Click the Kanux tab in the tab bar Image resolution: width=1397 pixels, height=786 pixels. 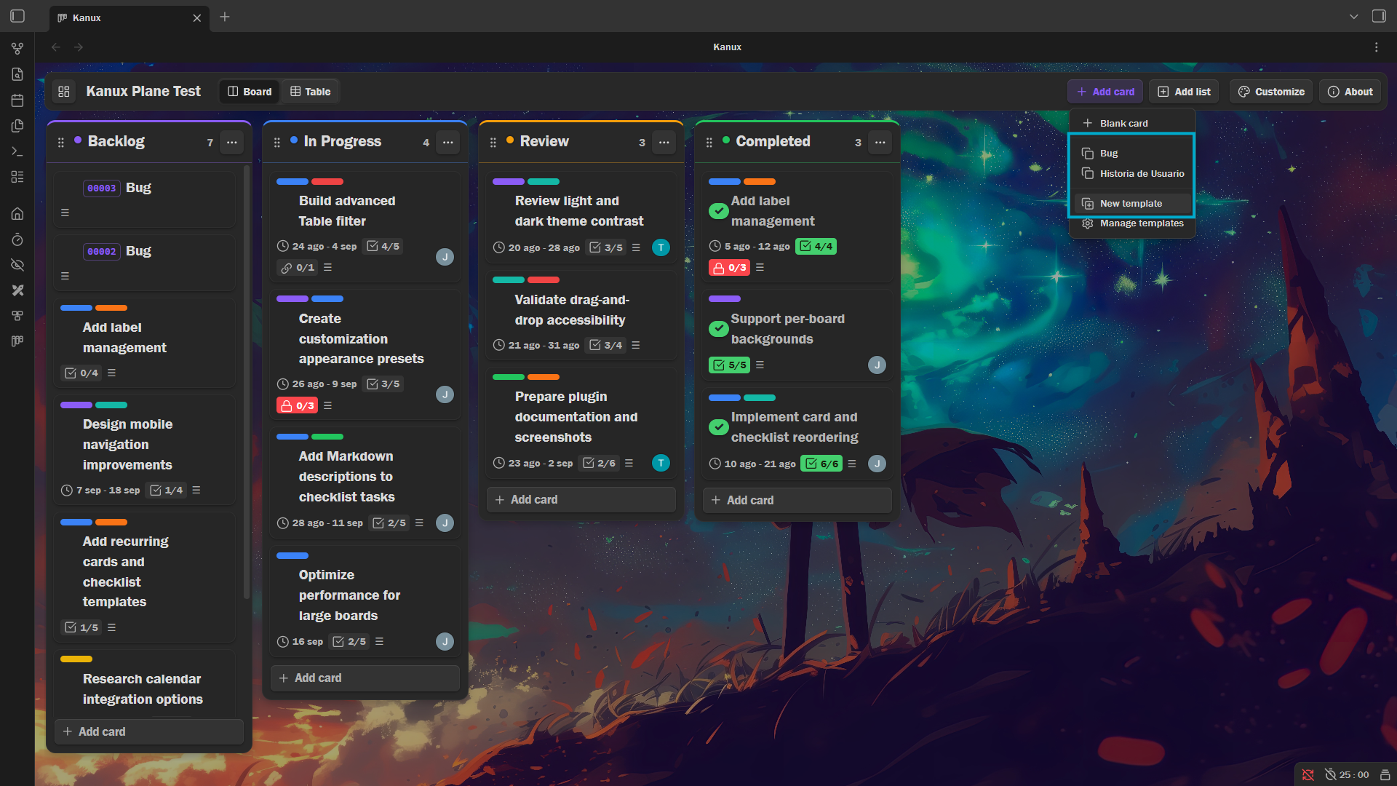(x=130, y=17)
